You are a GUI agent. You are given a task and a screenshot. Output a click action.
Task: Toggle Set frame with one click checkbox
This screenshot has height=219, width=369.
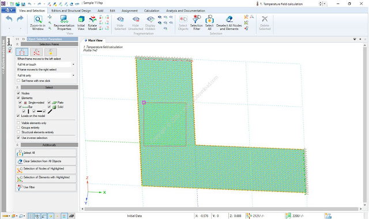click(18, 81)
